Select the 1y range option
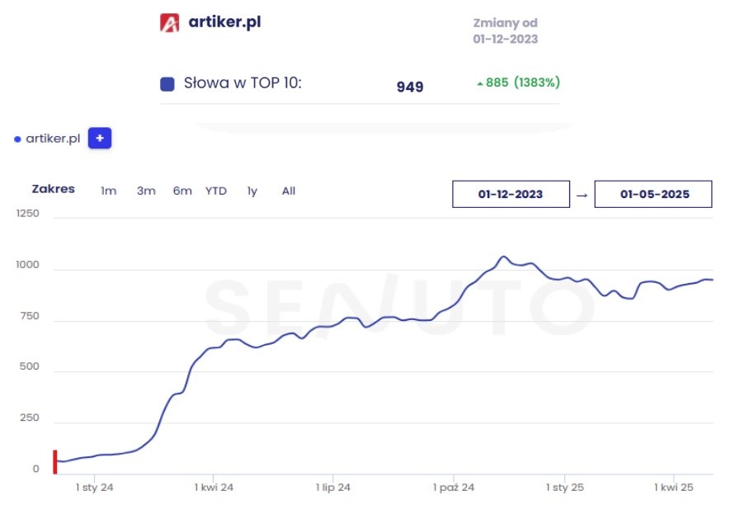The width and height of the screenshot is (735, 505). pyautogui.click(x=252, y=191)
